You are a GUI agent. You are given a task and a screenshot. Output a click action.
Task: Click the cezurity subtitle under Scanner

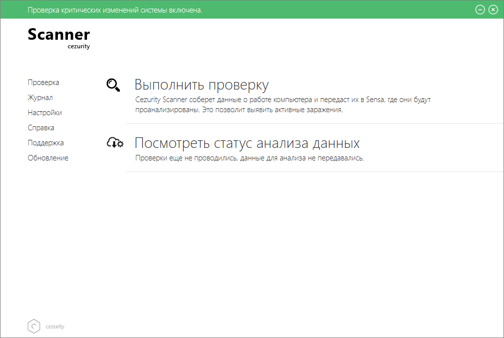(x=79, y=46)
